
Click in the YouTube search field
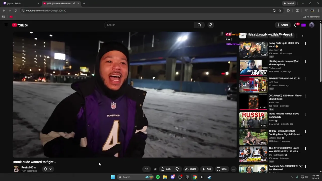pyautogui.click(x=149, y=25)
